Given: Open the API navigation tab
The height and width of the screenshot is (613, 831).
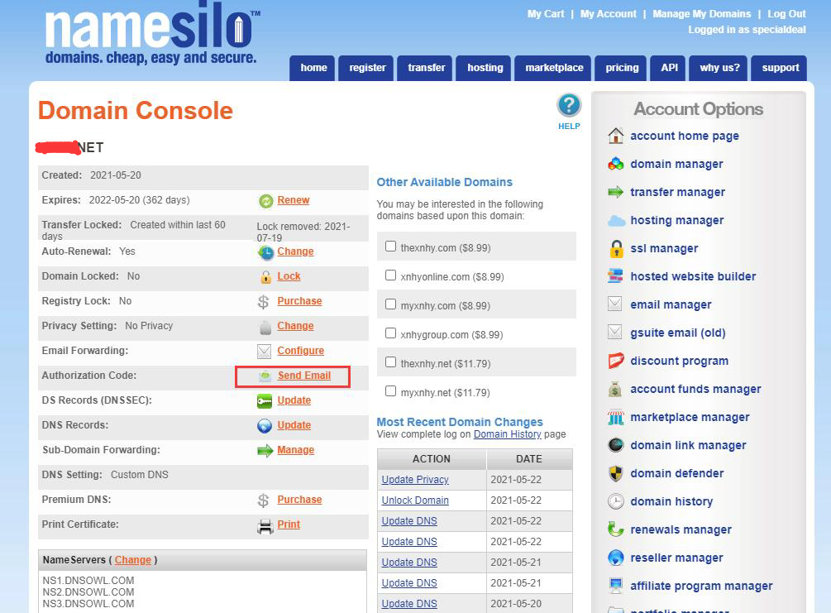Looking at the screenshot, I should click(x=668, y=68).
